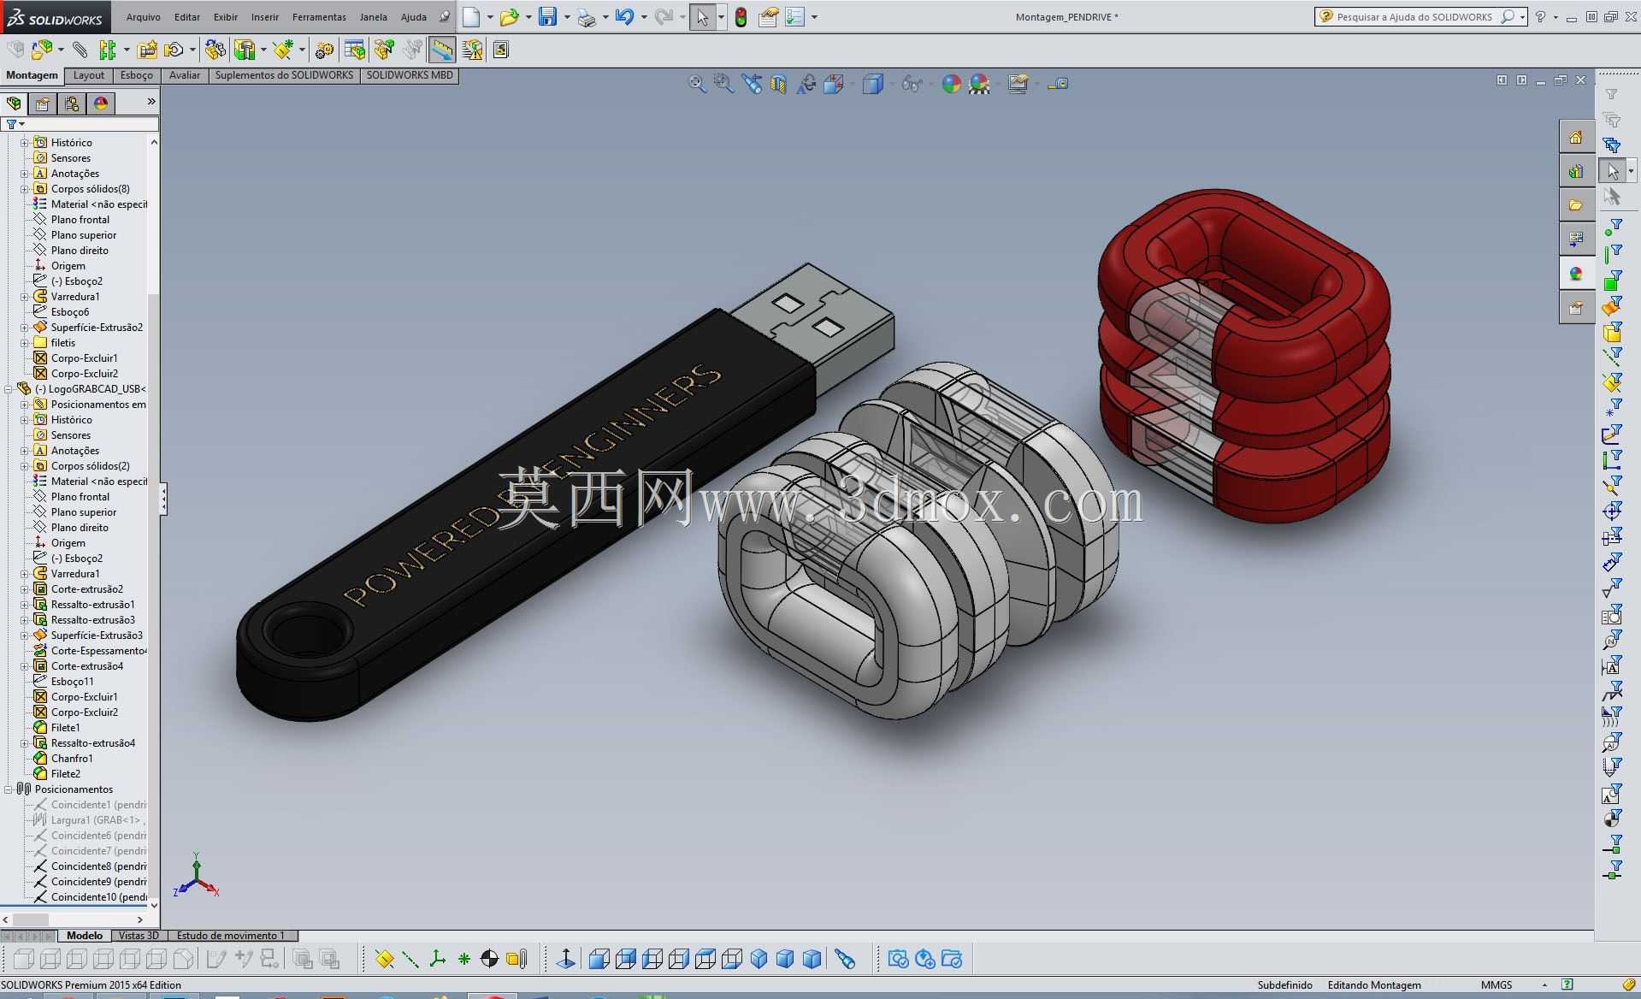Open the Inserir menu
The image size is (1641, 999).
[x=264, y=17]
